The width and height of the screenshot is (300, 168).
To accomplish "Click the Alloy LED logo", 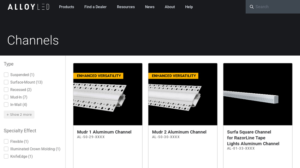I will point(28,7).
